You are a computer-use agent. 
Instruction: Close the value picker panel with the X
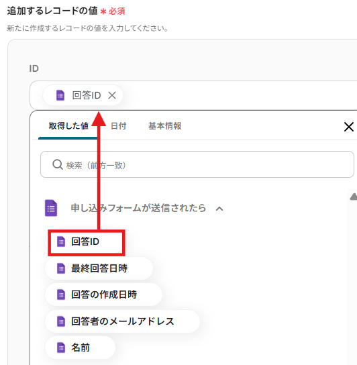[x=349, y=127]
